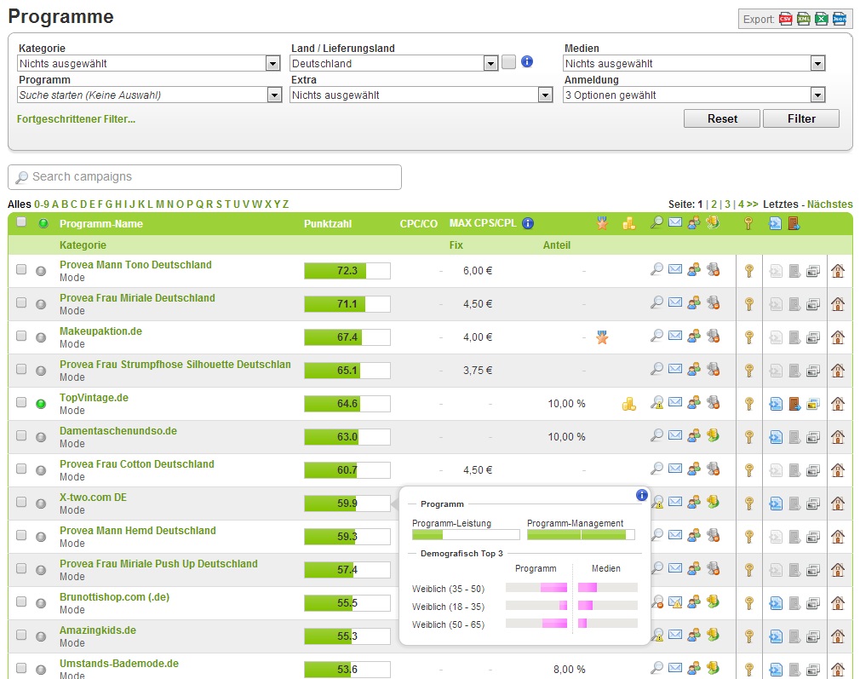Filter programs by the 0-9 index
The height and width of the screenshot is (679, 860).
42,204
